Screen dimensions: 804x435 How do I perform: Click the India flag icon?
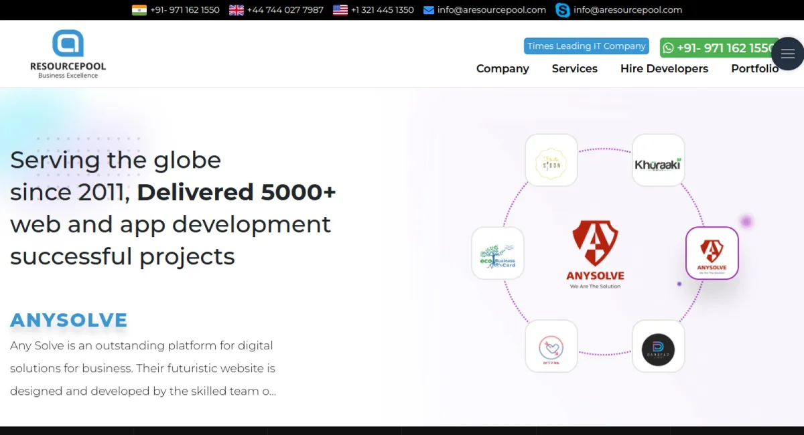pyautogui.click(x=139, y=10)
